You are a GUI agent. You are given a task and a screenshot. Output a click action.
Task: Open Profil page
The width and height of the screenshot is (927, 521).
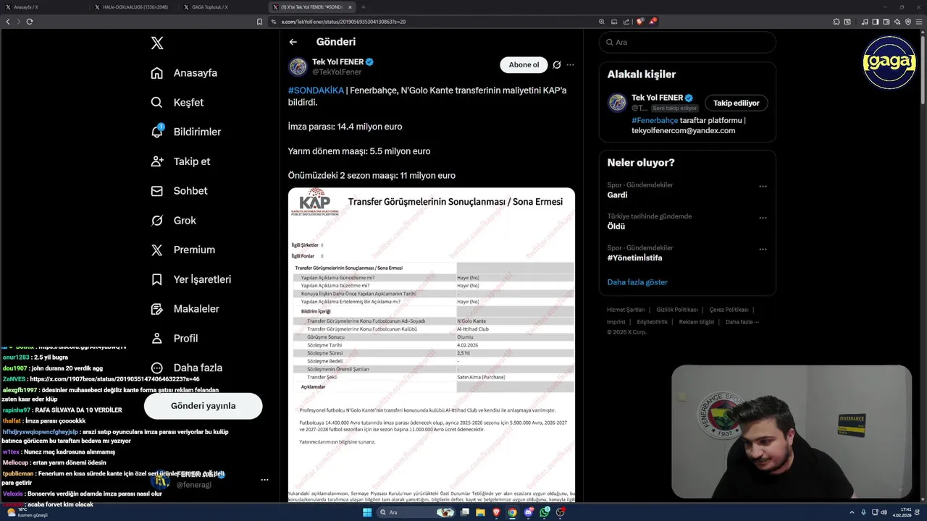coord(174,338)
